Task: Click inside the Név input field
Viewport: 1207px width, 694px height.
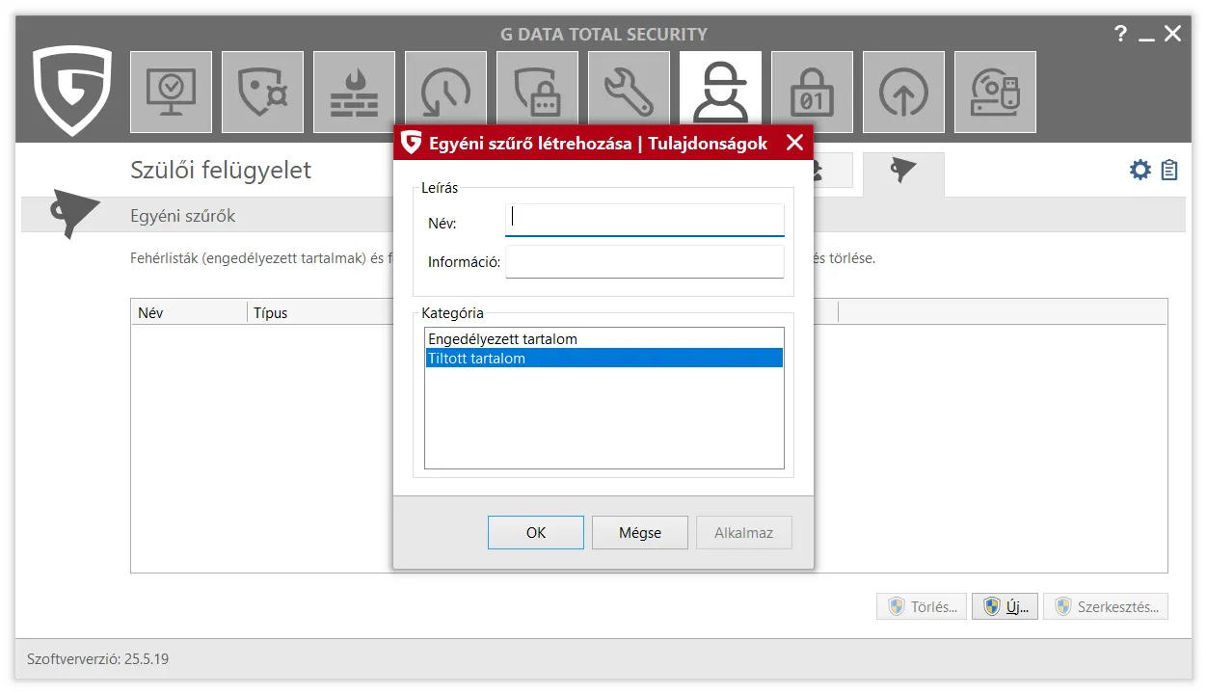Action: 644,221
